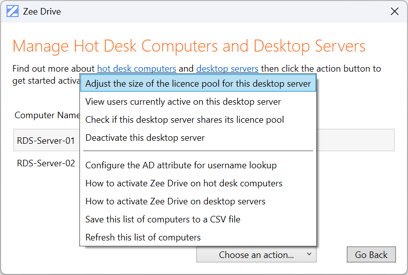Viewport: 408px width, 275px height.
Task: Open How to activate on desktop servers
Action: [x=175, y=201]
